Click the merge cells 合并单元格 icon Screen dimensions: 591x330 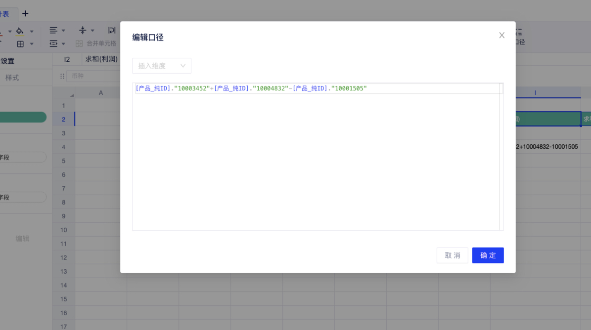79,43
